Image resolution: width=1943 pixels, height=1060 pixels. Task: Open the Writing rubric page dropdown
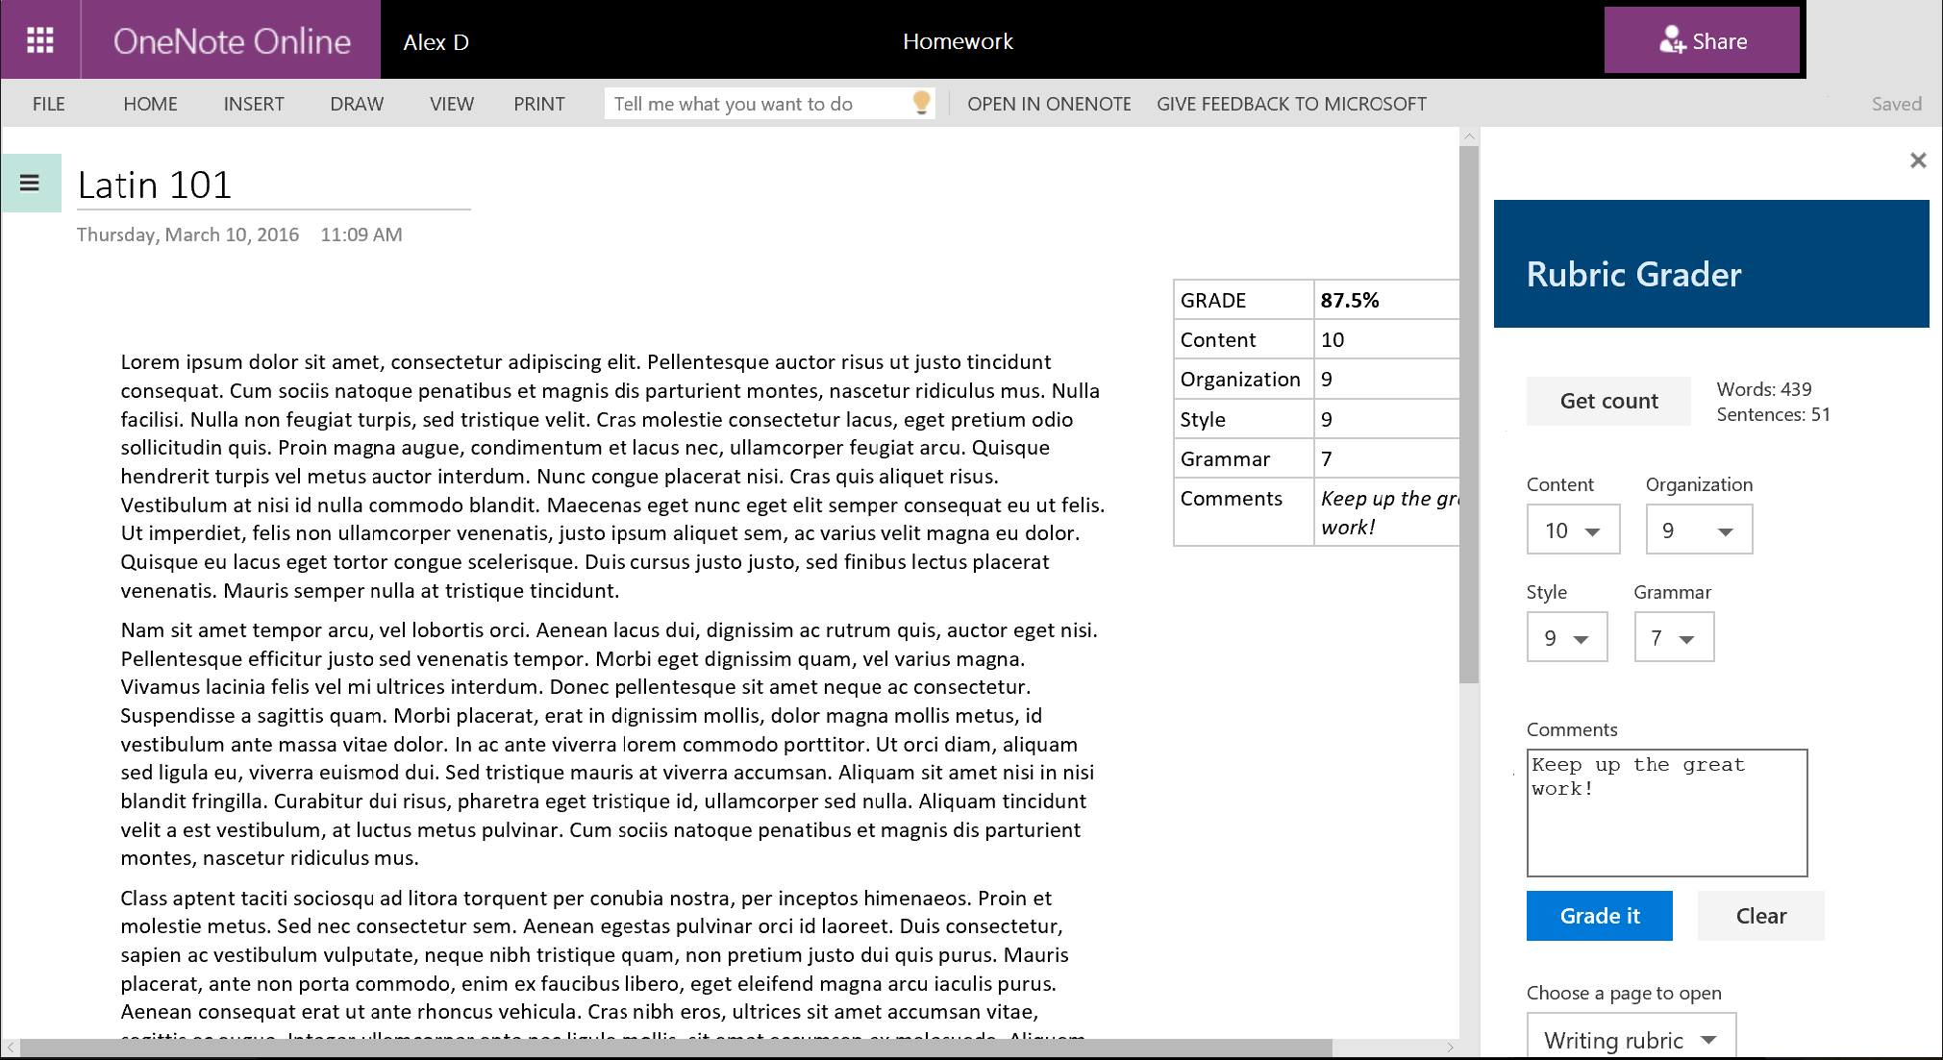1631,1039
